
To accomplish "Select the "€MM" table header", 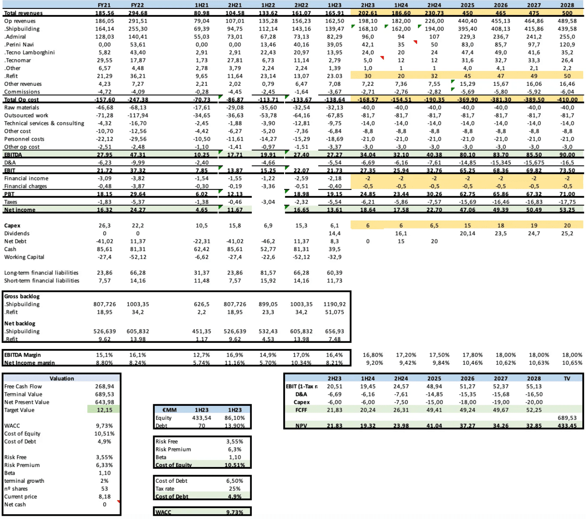I will click(x=169, y=410).
